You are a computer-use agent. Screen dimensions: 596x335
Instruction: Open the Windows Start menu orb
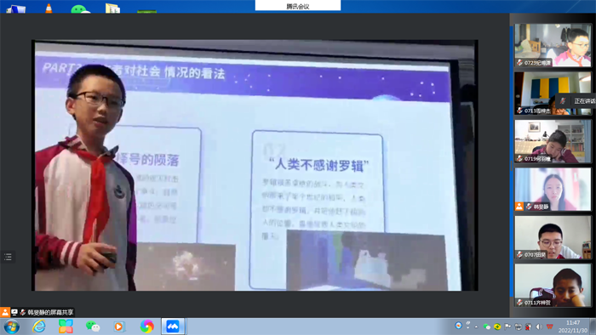coord(11,326)
